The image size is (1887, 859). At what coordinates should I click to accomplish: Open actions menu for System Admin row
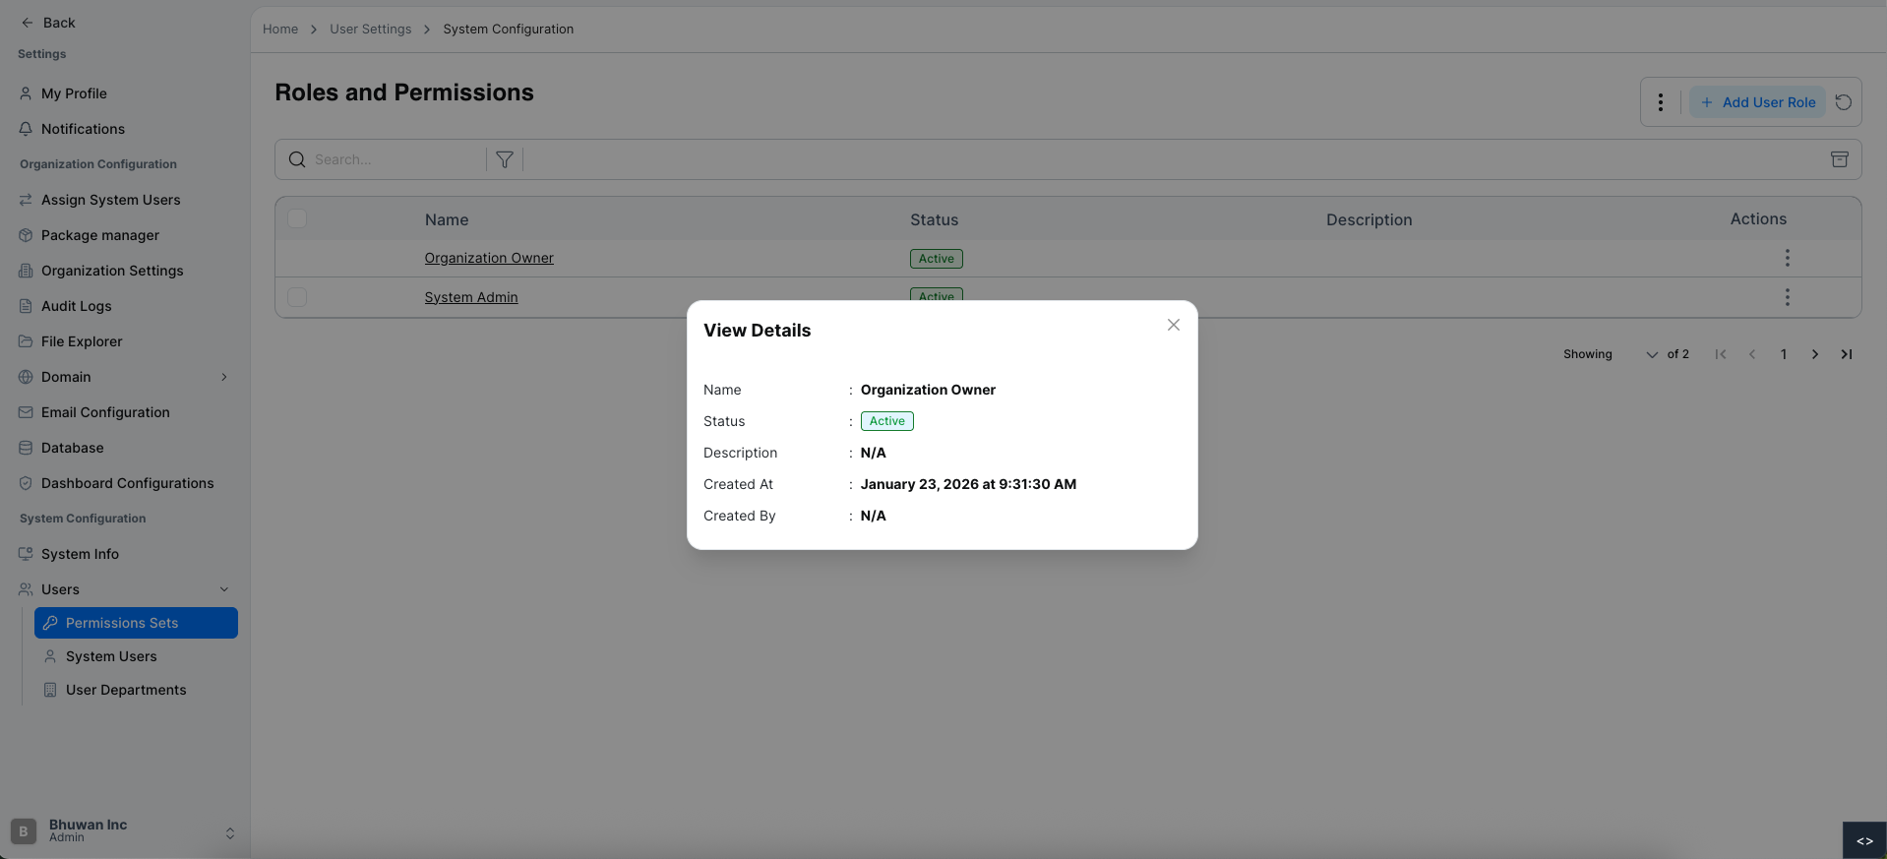[1787, 297]
